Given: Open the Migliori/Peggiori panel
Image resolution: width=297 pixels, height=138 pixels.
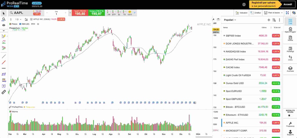Looking at the screenshot, I should (290, 30).
